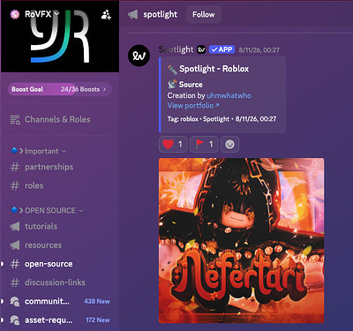This screenshot has width=353, height=331.
Task: Click the flashlight icon in embed title
Action: [172, 69]
